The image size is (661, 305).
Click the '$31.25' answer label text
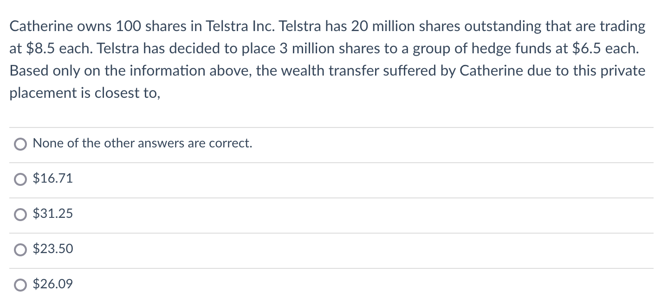(x=53, y=214)
